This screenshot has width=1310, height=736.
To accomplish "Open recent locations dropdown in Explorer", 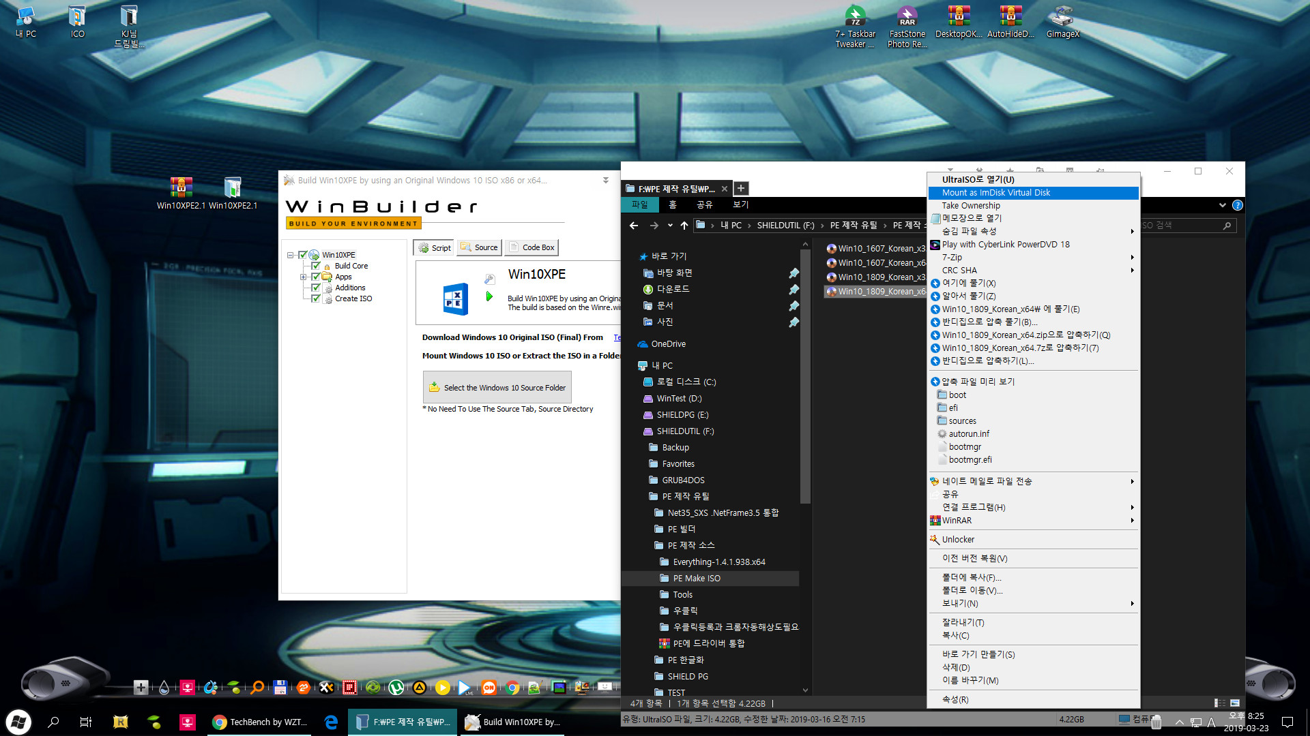I will coord(670,226).
